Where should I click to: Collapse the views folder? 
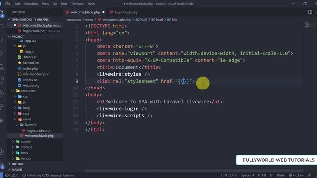pos(27,119)
